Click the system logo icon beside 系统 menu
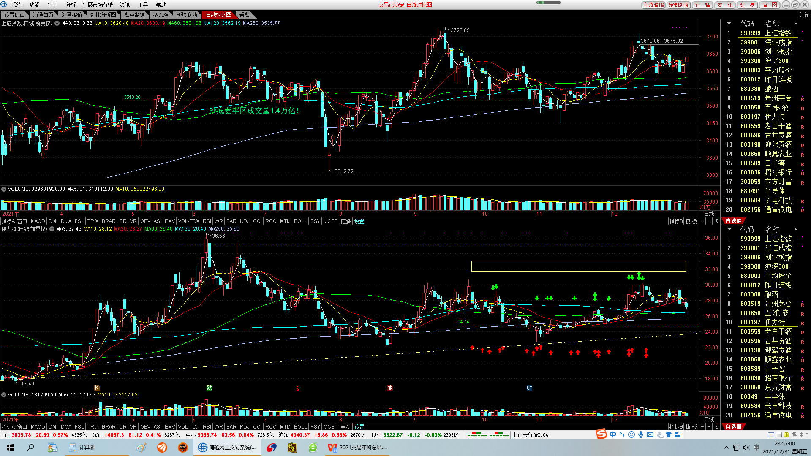The image size is (811, 456). point(4,5)
